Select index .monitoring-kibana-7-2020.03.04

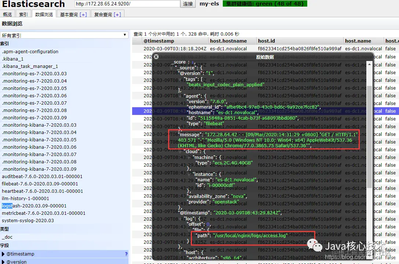point(39,133)
